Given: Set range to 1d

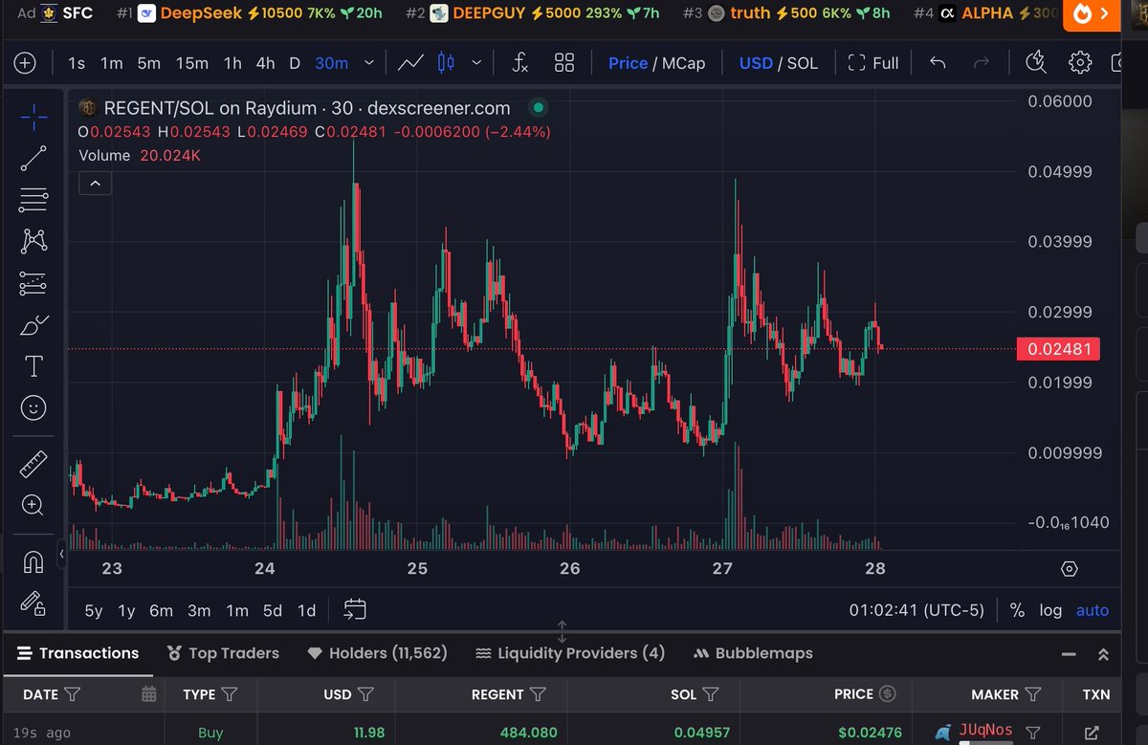Looking at the screenshot, I should coord(306,610).
